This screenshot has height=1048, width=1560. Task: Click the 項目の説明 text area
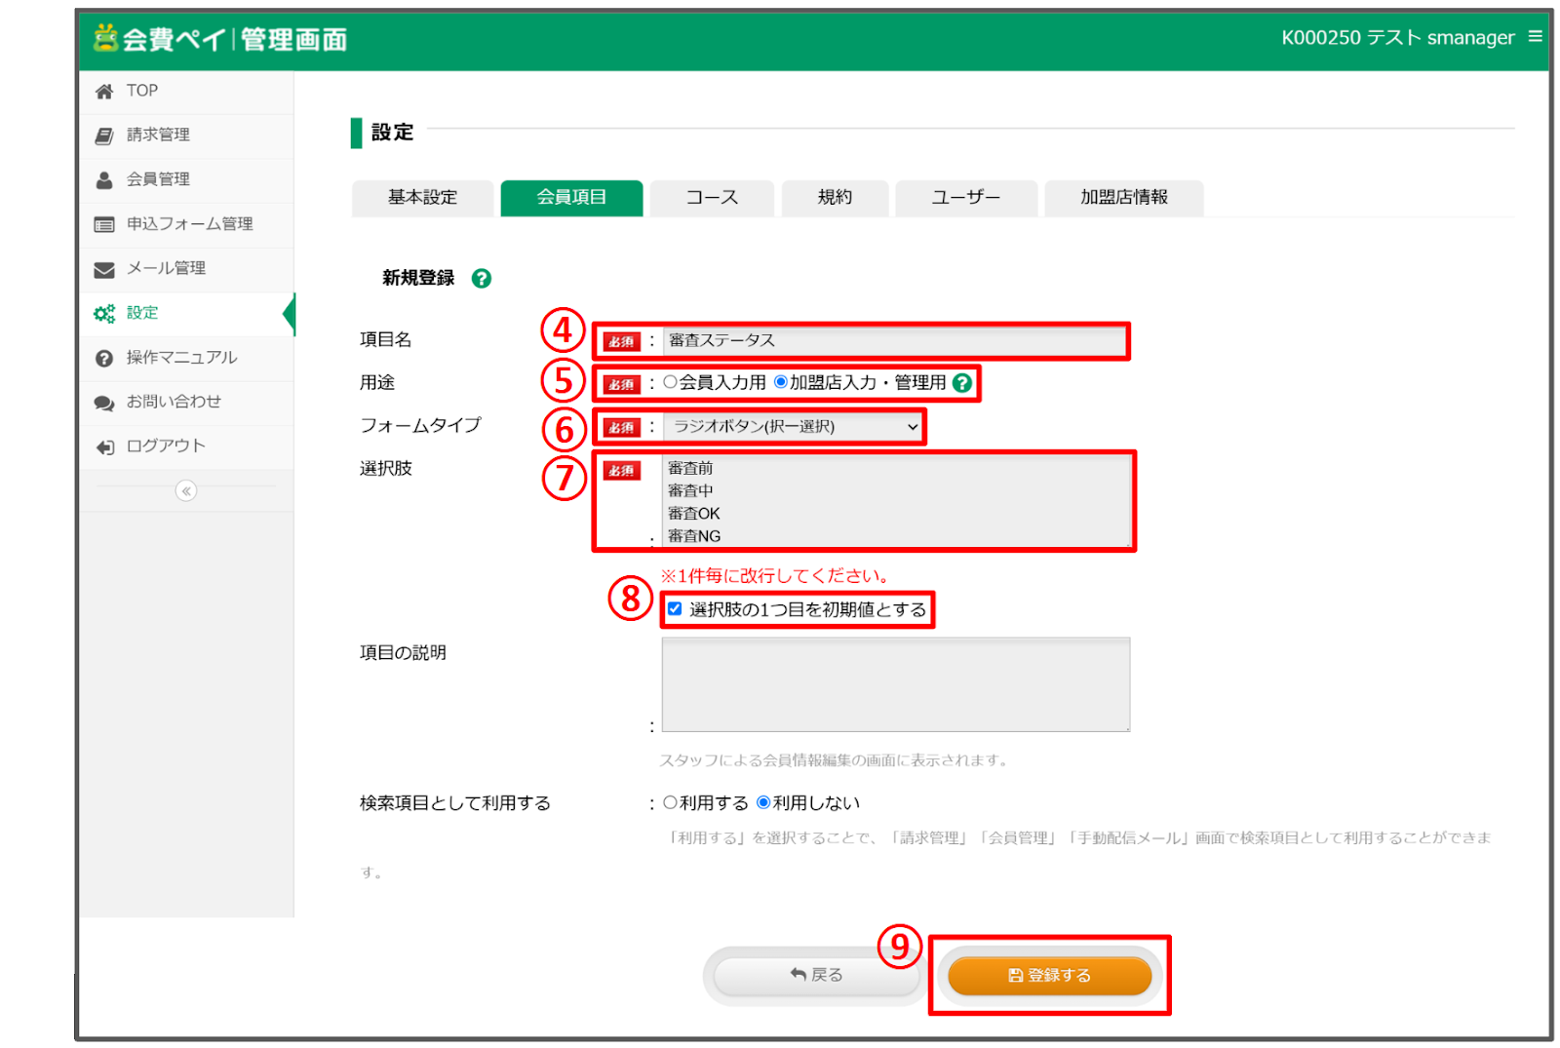pyautogui.click(x=895, y=684)
